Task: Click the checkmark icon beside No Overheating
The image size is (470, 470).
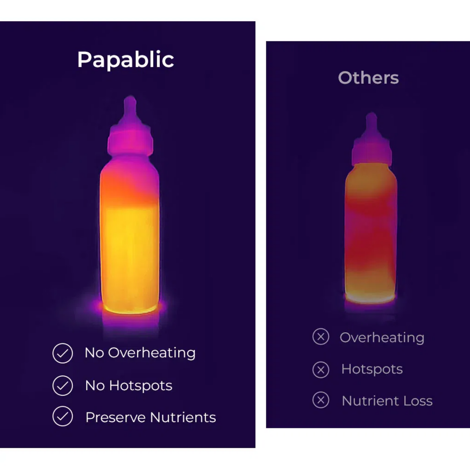Action: pyautogui.click(x=62, y=353)
